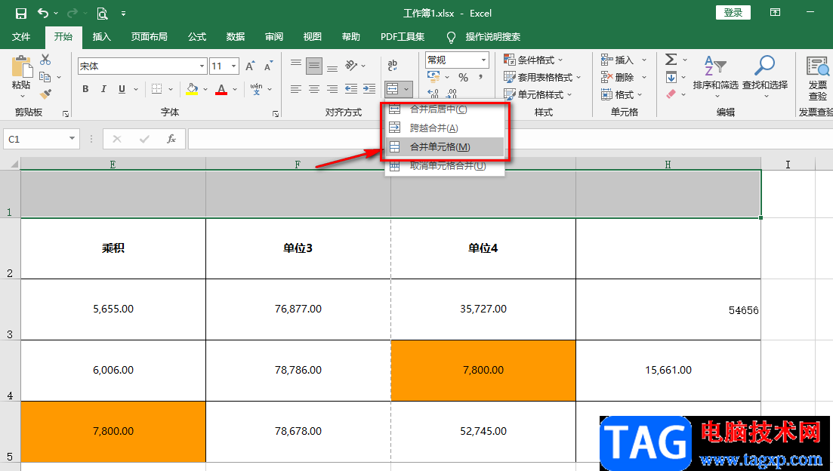Open 套用表格格式 dropdown
The width and height of the screenshot is (833, 471).
542,78
